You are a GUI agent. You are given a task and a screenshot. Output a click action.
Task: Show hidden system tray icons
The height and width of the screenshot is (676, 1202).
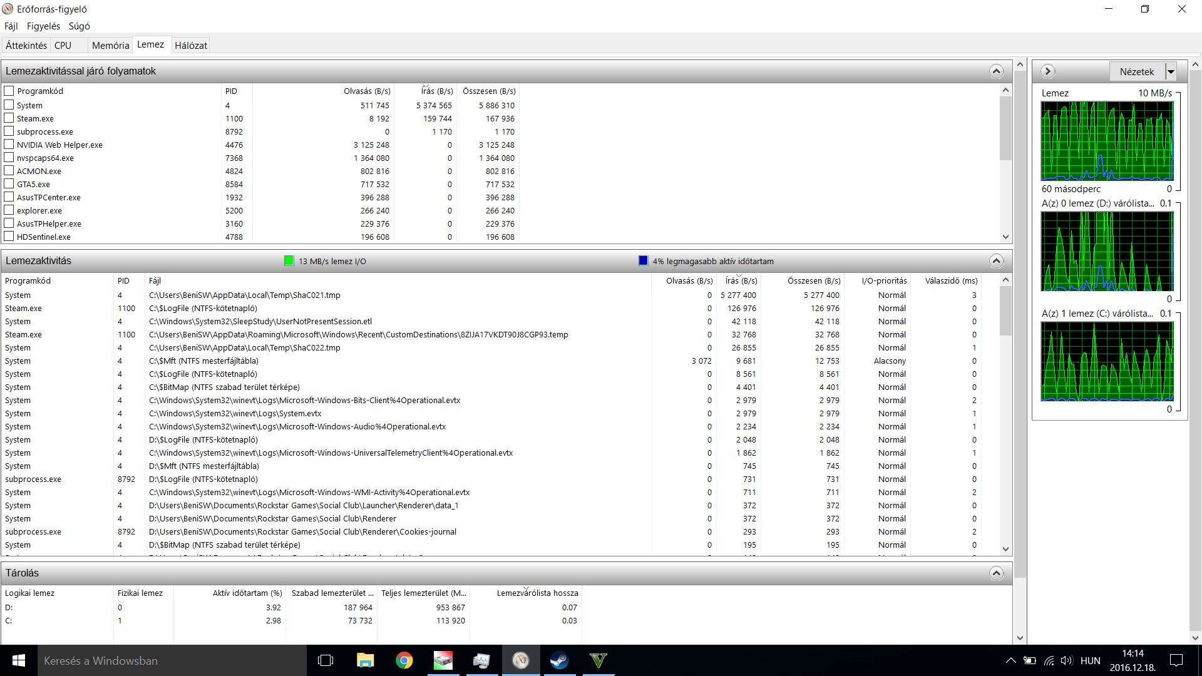click(x=1010, y=660)
